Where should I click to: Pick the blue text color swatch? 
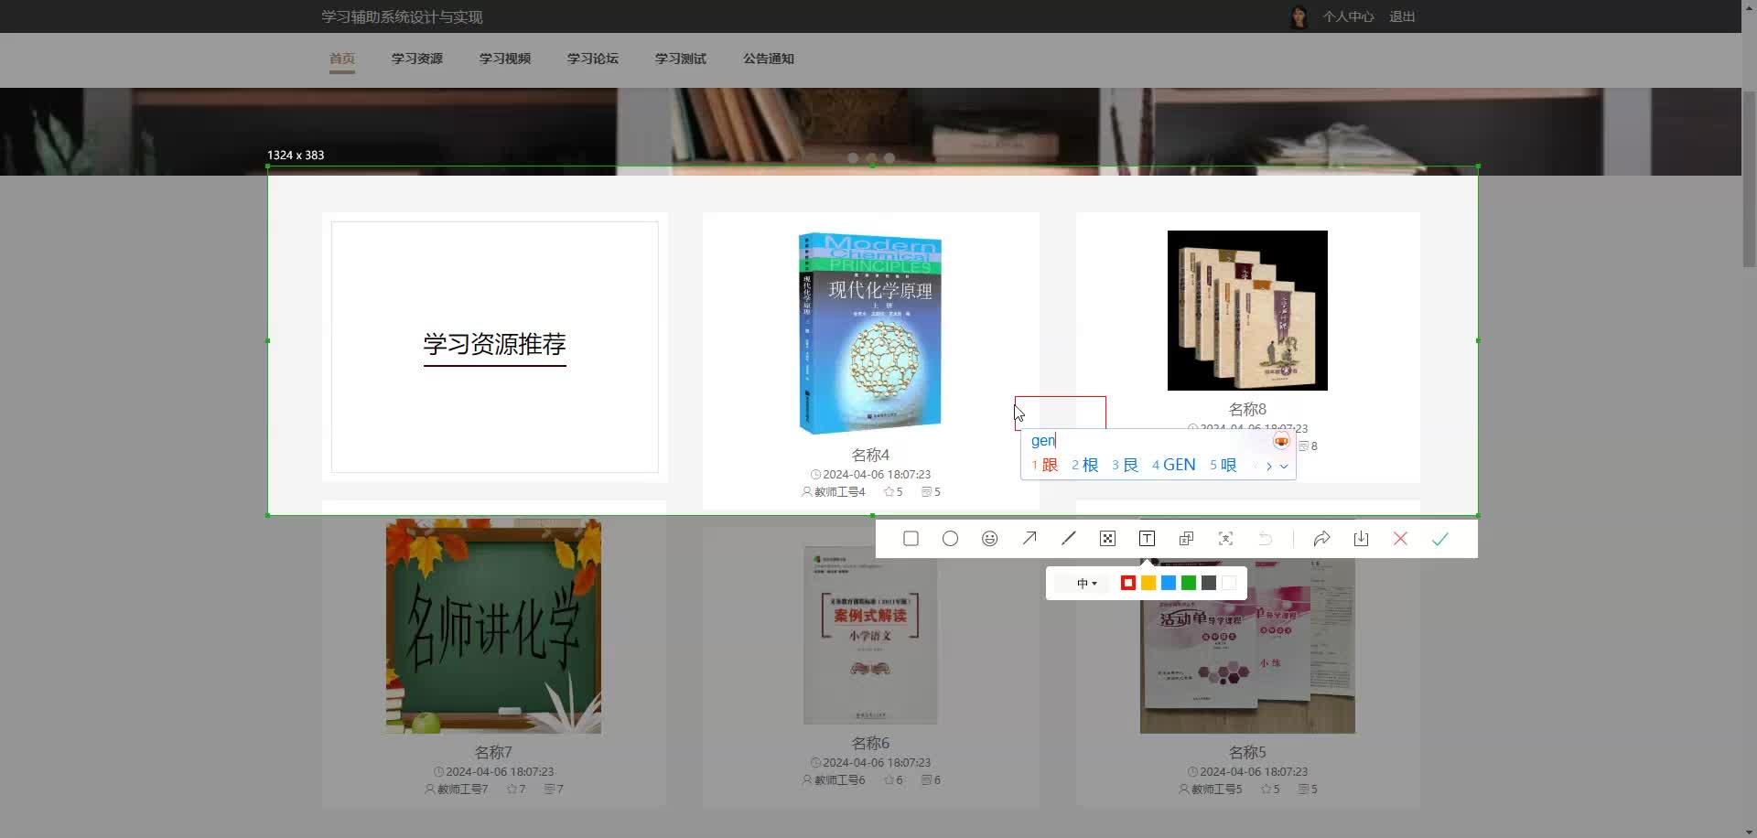1169,583
